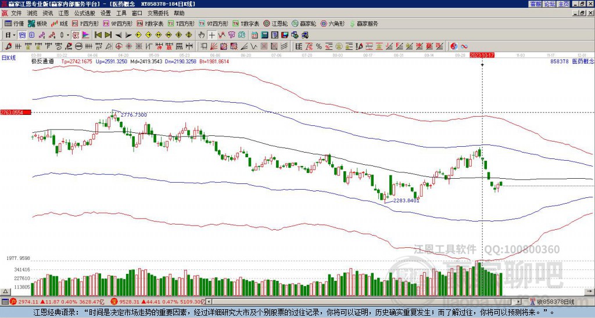Open the 交易委托 menu
This screenshot has width=595, height=318.
coord(158,13)
